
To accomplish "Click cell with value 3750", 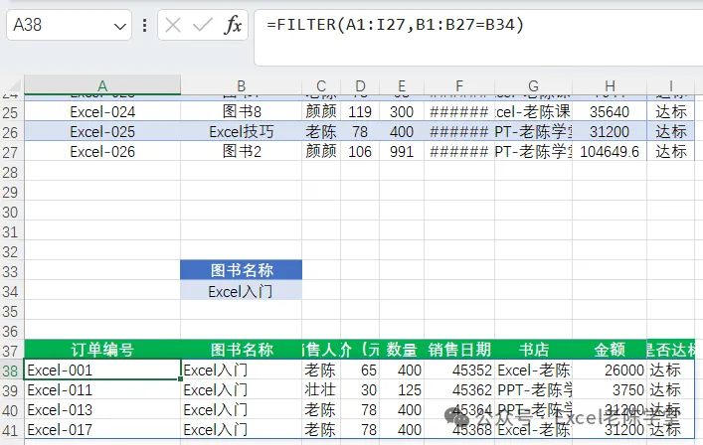I will pyautogui.click(x=610, y=390).
